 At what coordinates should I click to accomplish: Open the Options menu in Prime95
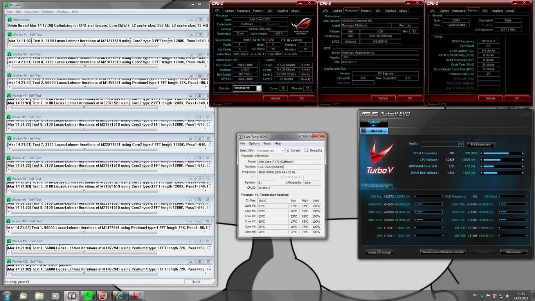click(x=47, y=12)
